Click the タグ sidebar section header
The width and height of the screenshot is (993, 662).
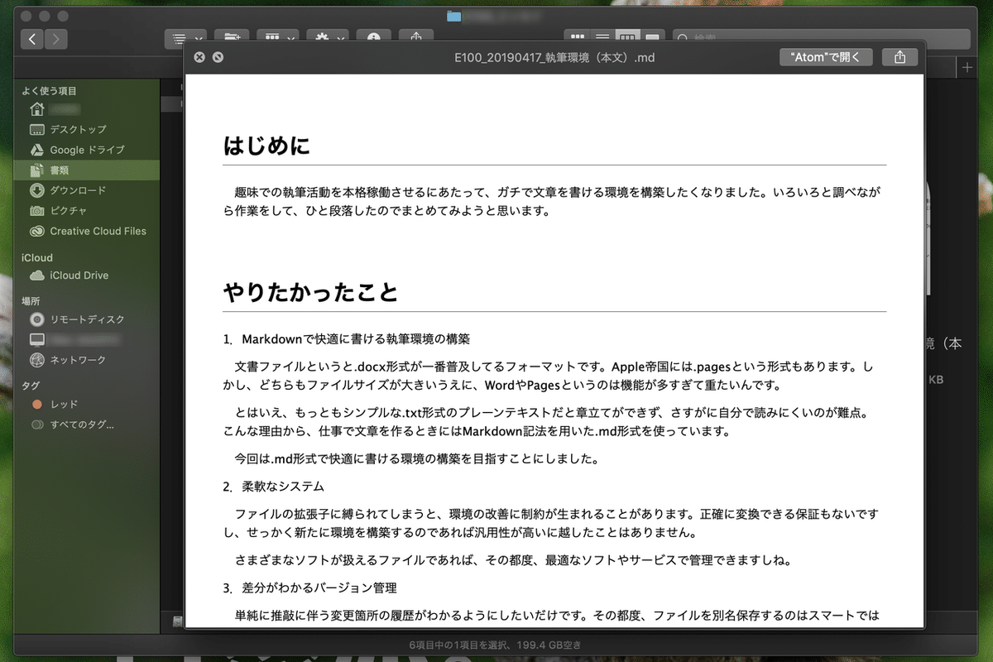pos(30,386)
